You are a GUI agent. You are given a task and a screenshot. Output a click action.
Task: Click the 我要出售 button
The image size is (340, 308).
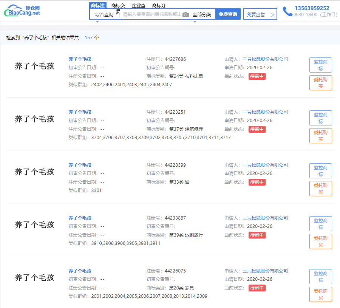click(x=260, y=14)
